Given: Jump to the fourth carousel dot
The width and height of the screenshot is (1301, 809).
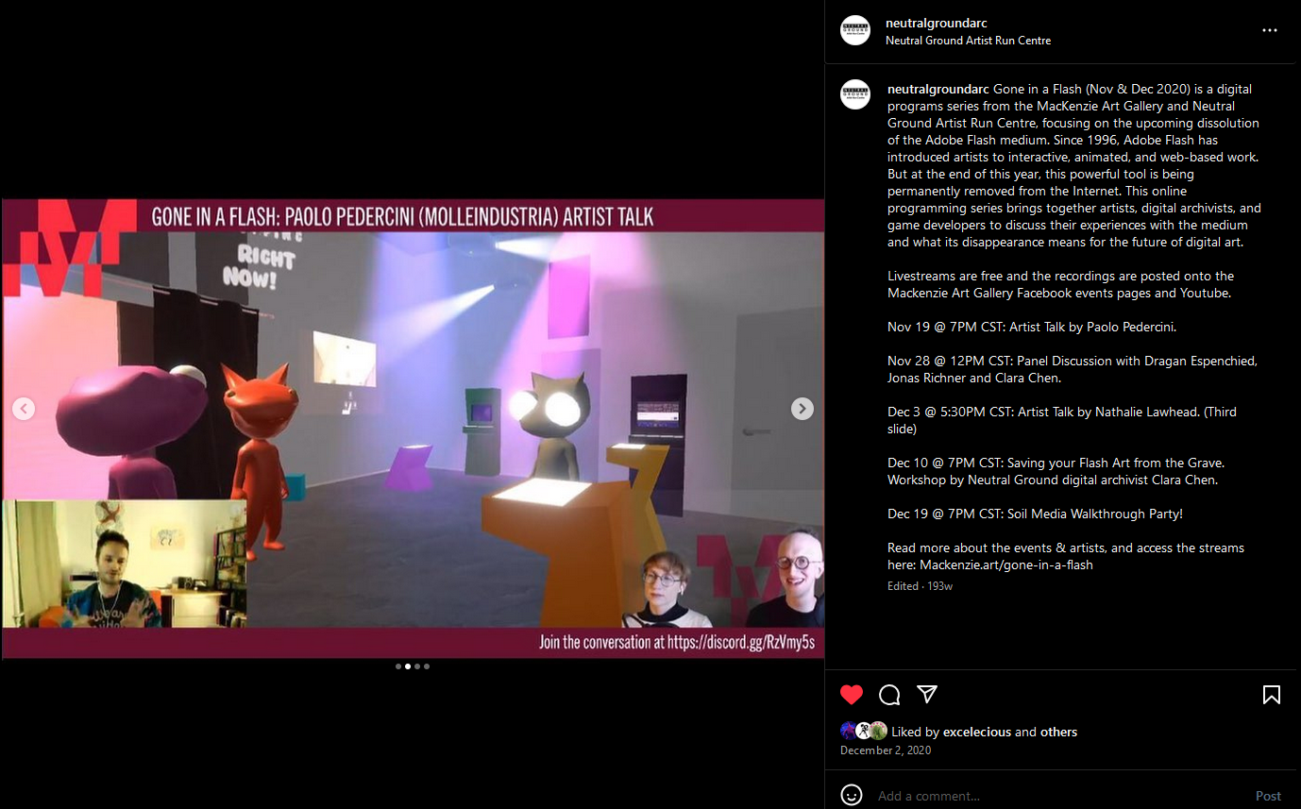Looking at the screenshot, I should click(x=427, y=666).
